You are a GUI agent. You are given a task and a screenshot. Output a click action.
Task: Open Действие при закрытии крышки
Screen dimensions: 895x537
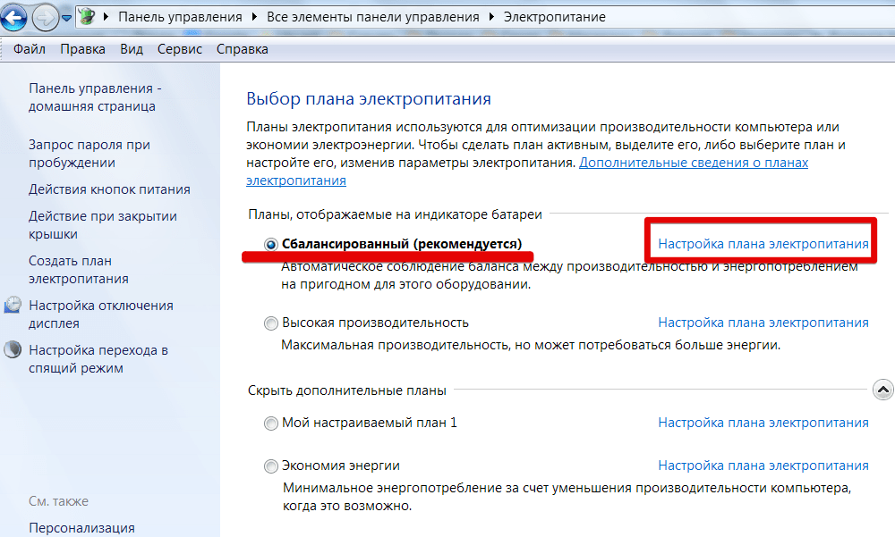click(103, 225)
